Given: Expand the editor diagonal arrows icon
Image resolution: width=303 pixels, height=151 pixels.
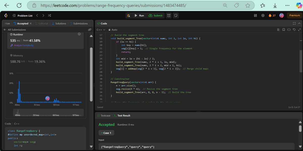Looking at the screenshot, I should coord(299,30).
